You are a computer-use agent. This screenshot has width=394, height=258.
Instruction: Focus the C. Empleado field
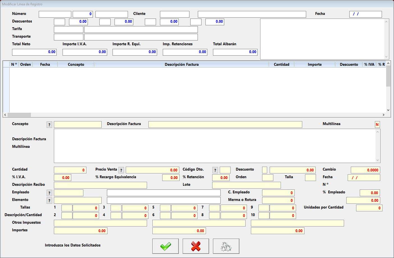[x=278, y=193]
